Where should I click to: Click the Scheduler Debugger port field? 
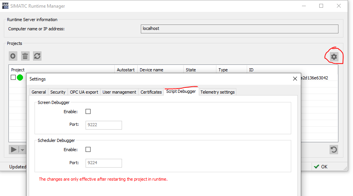tap(104, 163)
